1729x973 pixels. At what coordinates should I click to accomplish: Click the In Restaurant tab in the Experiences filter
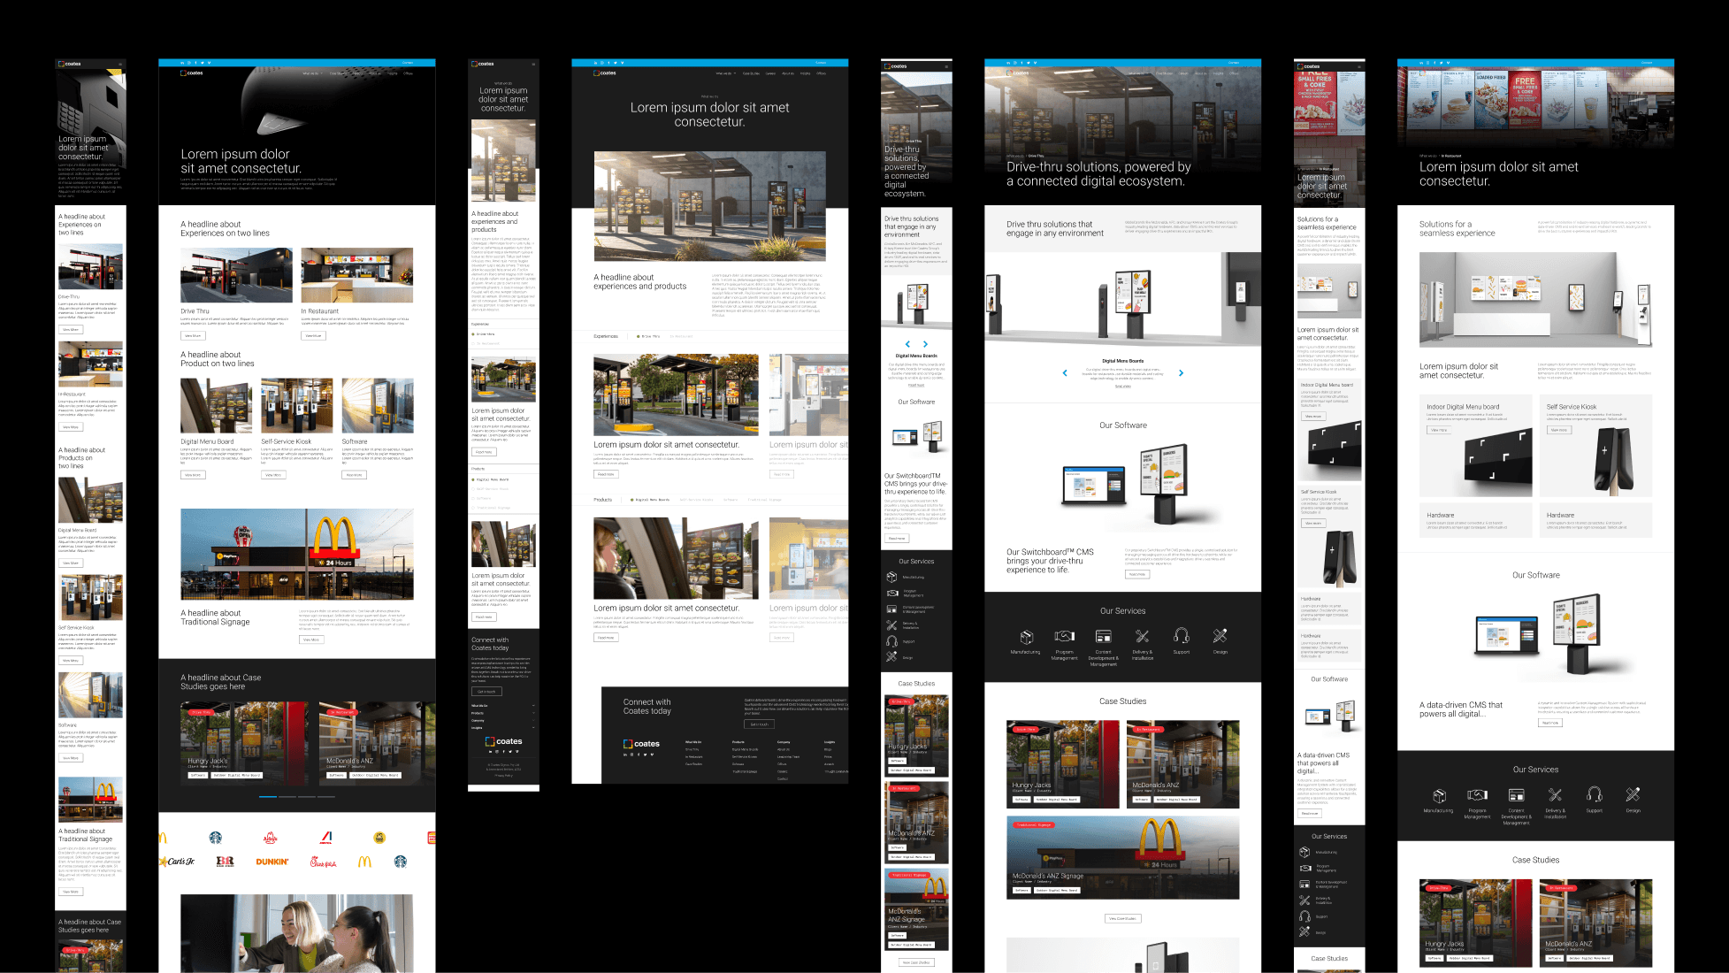pos(681,336)
